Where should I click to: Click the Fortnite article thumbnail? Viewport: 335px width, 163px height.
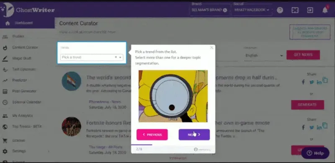point(71,127)
